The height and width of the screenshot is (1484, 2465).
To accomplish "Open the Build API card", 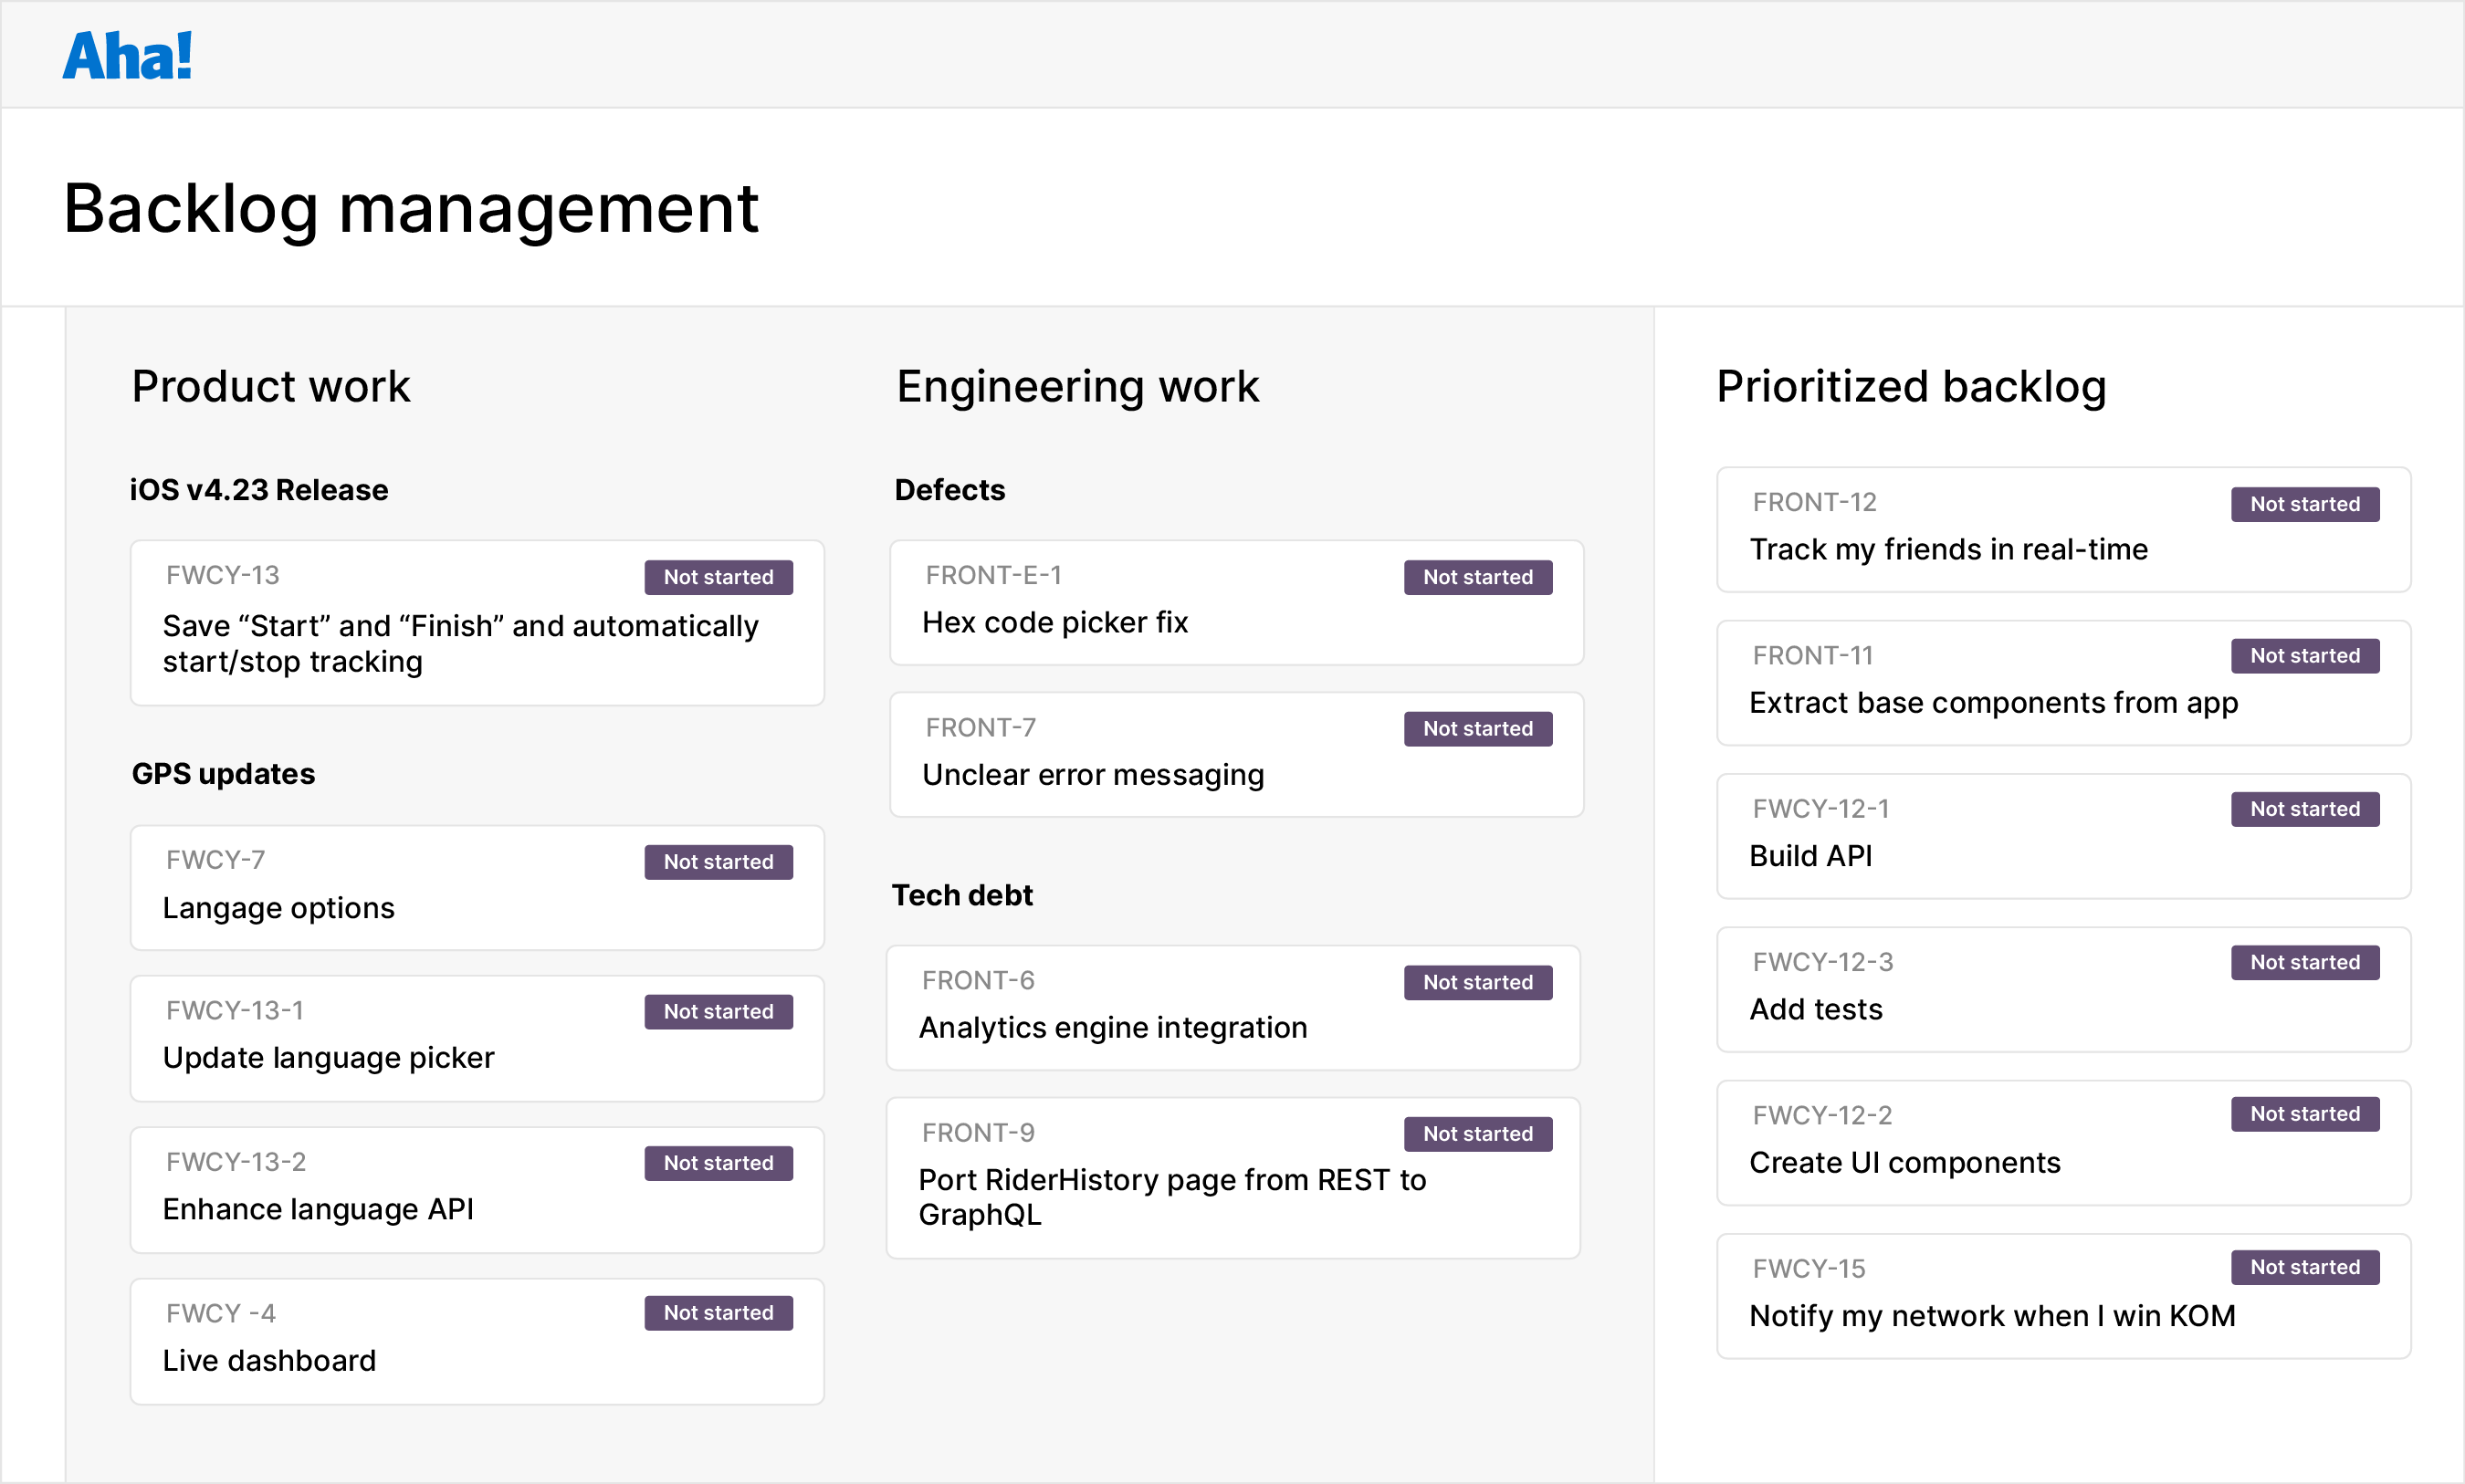I will [x=2063, y=835].
